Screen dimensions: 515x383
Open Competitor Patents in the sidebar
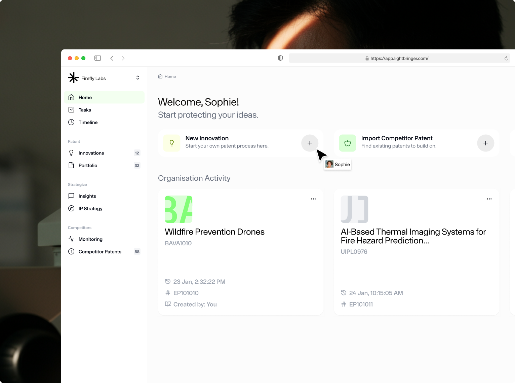pos(104,251)
